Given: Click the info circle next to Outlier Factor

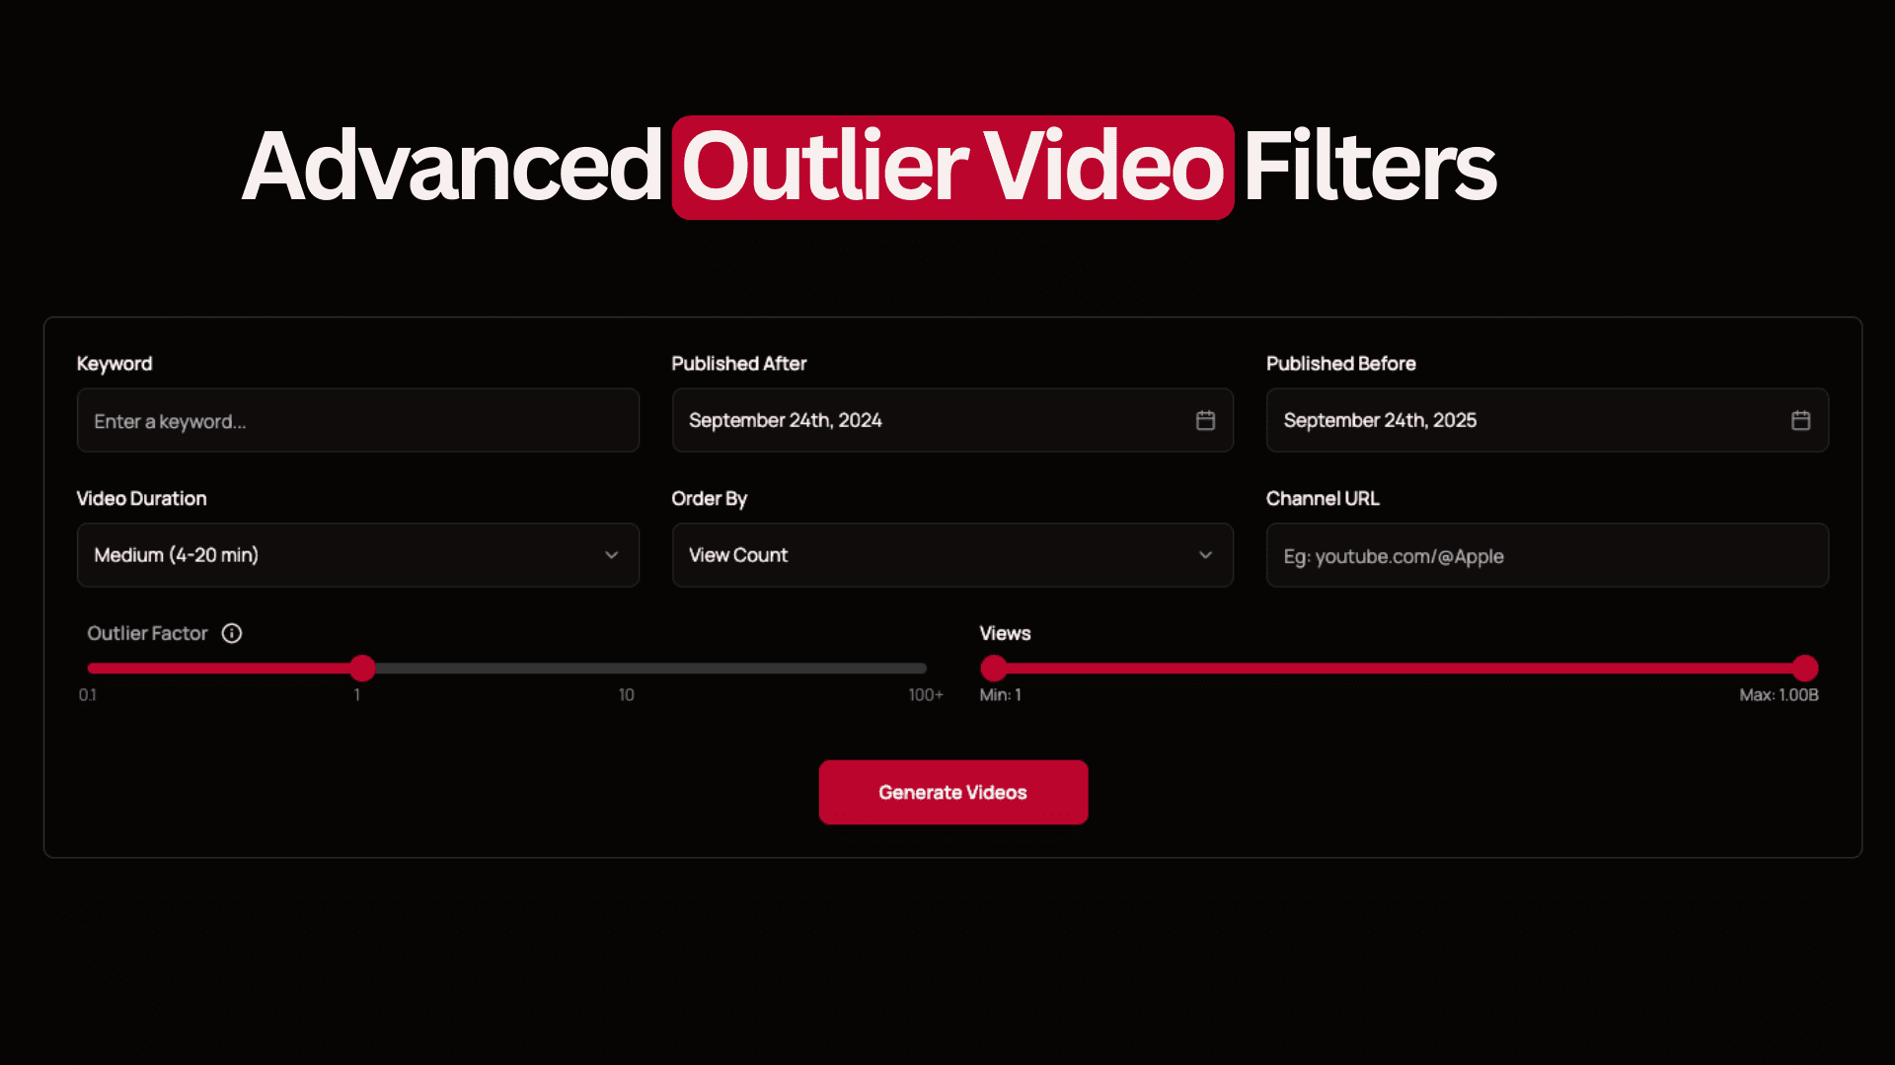Looking at the screenshot, I should [x=231, y=633].
